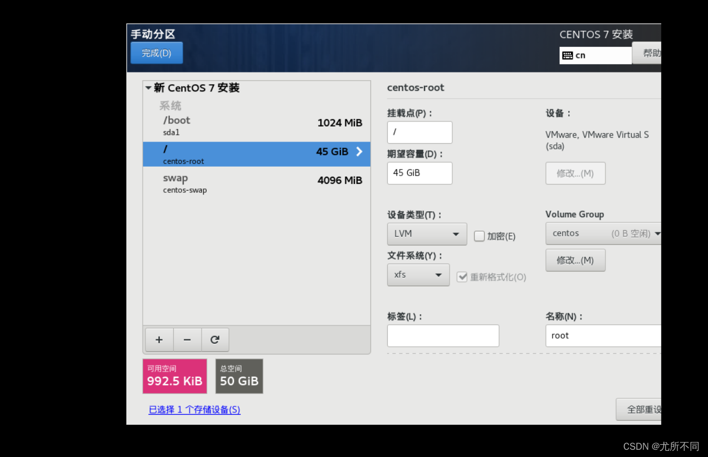This screenshot has width=708, height=457.
Task: Open the 设备类型 LVM dropdown
Action: 427,234
